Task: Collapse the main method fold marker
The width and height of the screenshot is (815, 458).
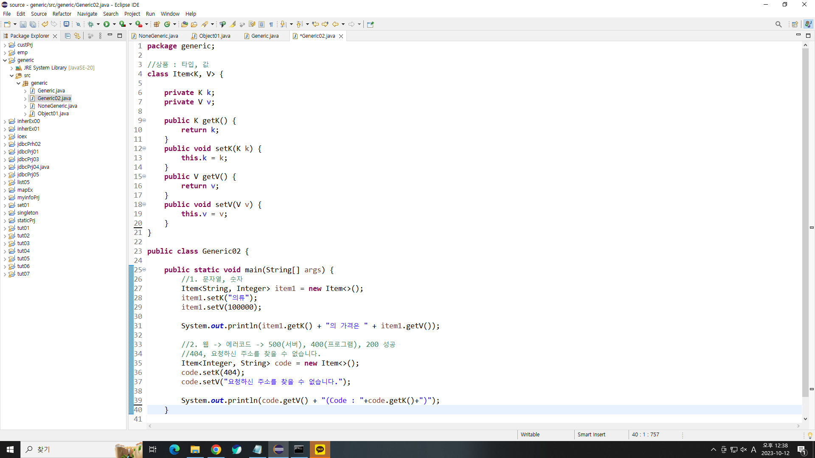Action: pyautogui.click(x=144, y=270)
